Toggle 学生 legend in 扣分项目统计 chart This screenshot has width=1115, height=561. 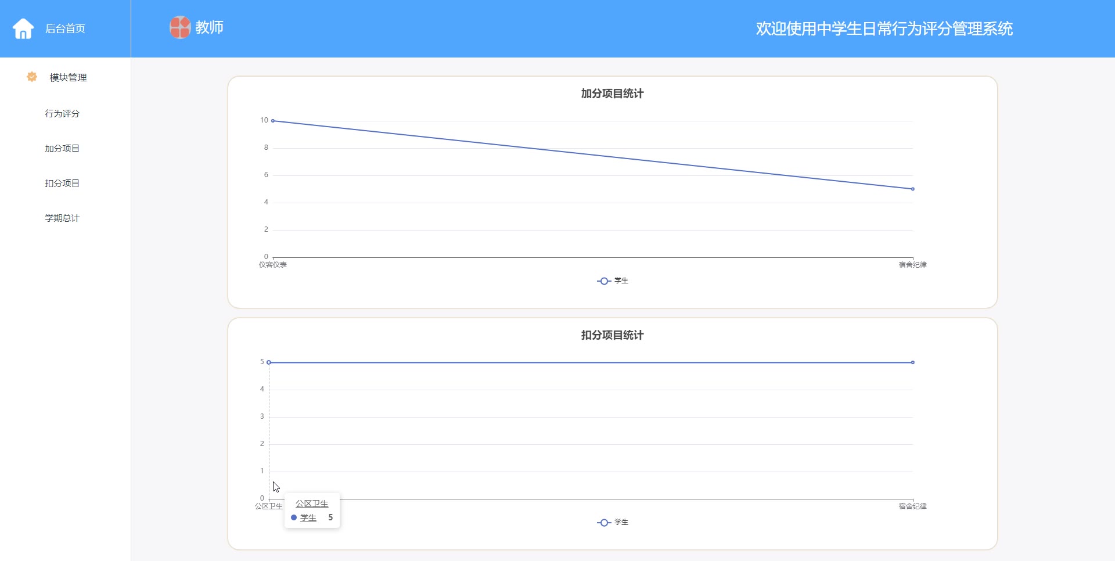point(613,523)
